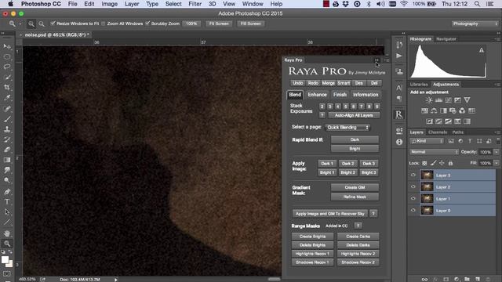Open the Actions play icon in dock
The width and height of the screenshot is (502, 282).
coord(399,56)
